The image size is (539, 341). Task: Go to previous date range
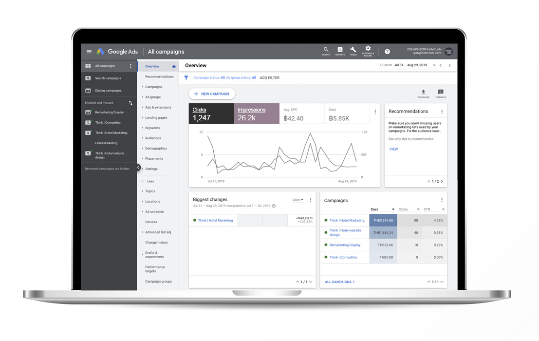(440, 65)
